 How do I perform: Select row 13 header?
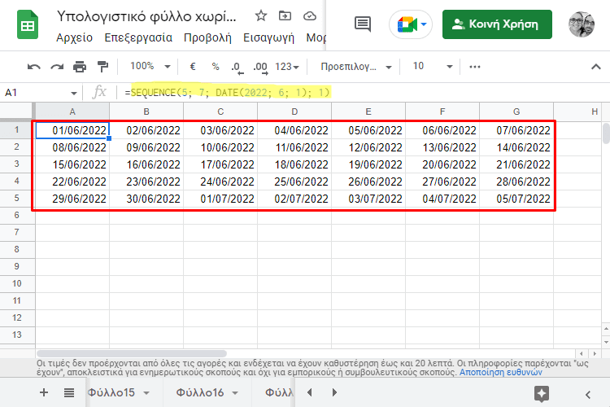coord(17,335)
